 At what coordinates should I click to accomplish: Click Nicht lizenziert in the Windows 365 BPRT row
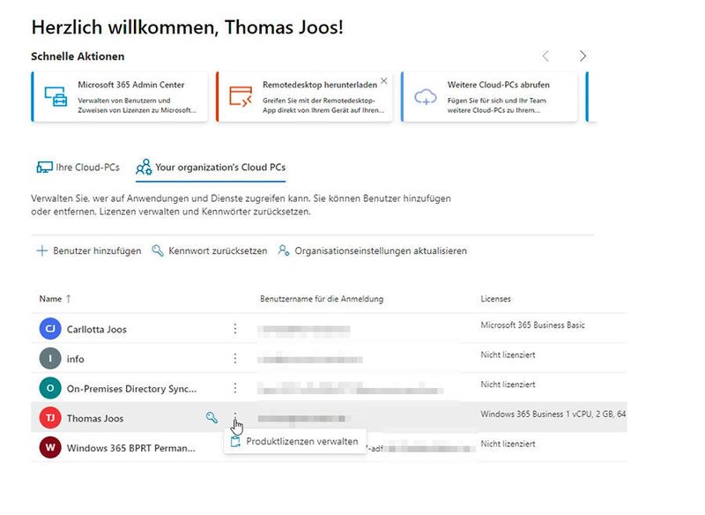508,444
